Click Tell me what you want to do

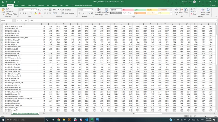(x=83, y=6)
